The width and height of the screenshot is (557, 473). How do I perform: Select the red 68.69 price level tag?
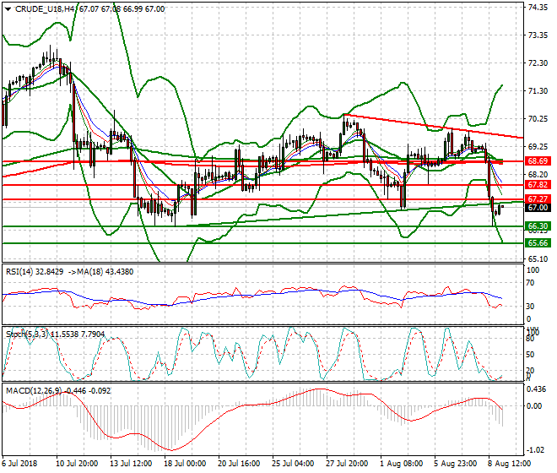tap(538, 160)
